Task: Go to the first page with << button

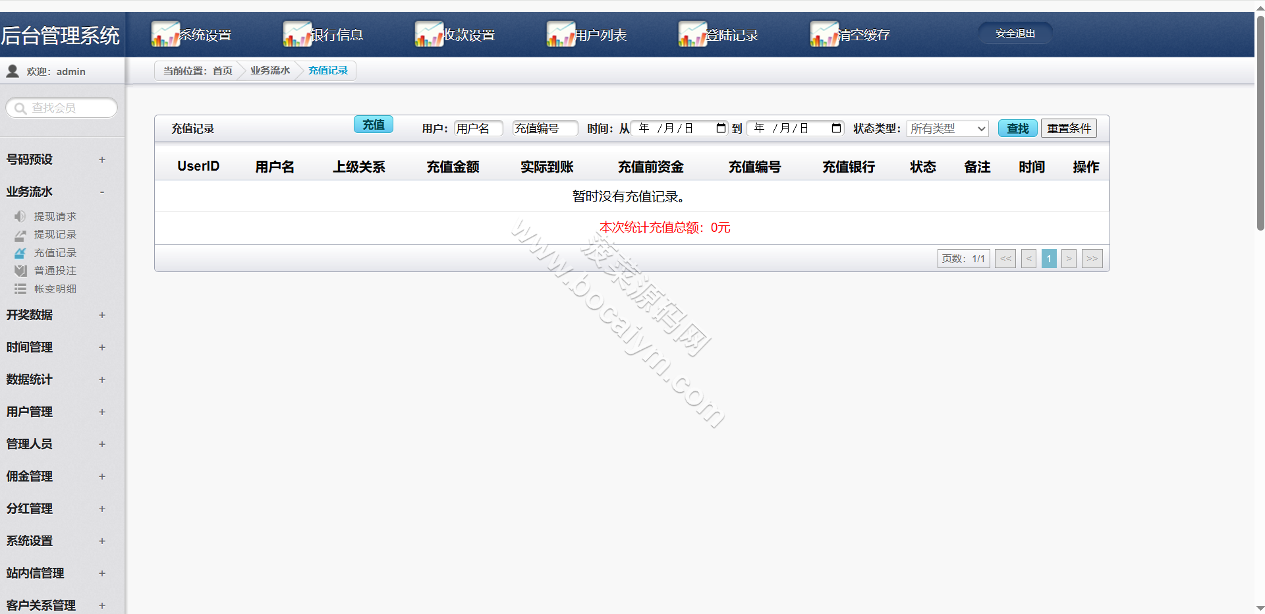Action: [1005, 259]
